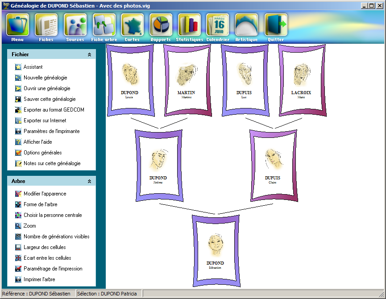Image resolution: width=386 pixels, height=299 pixels.
Task: Click Options générales link
Action: coord(42,153)
